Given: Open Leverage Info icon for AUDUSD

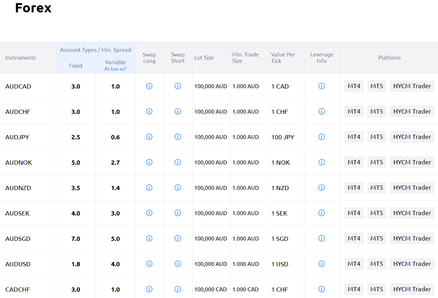Looking at the screenshot, I should coord(321,264).
